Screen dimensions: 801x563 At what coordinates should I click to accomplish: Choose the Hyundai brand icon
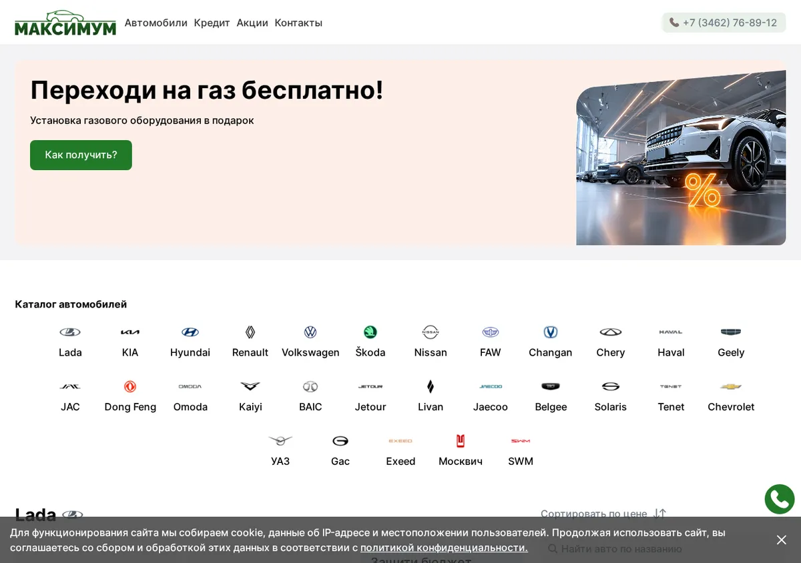point(190,332)
